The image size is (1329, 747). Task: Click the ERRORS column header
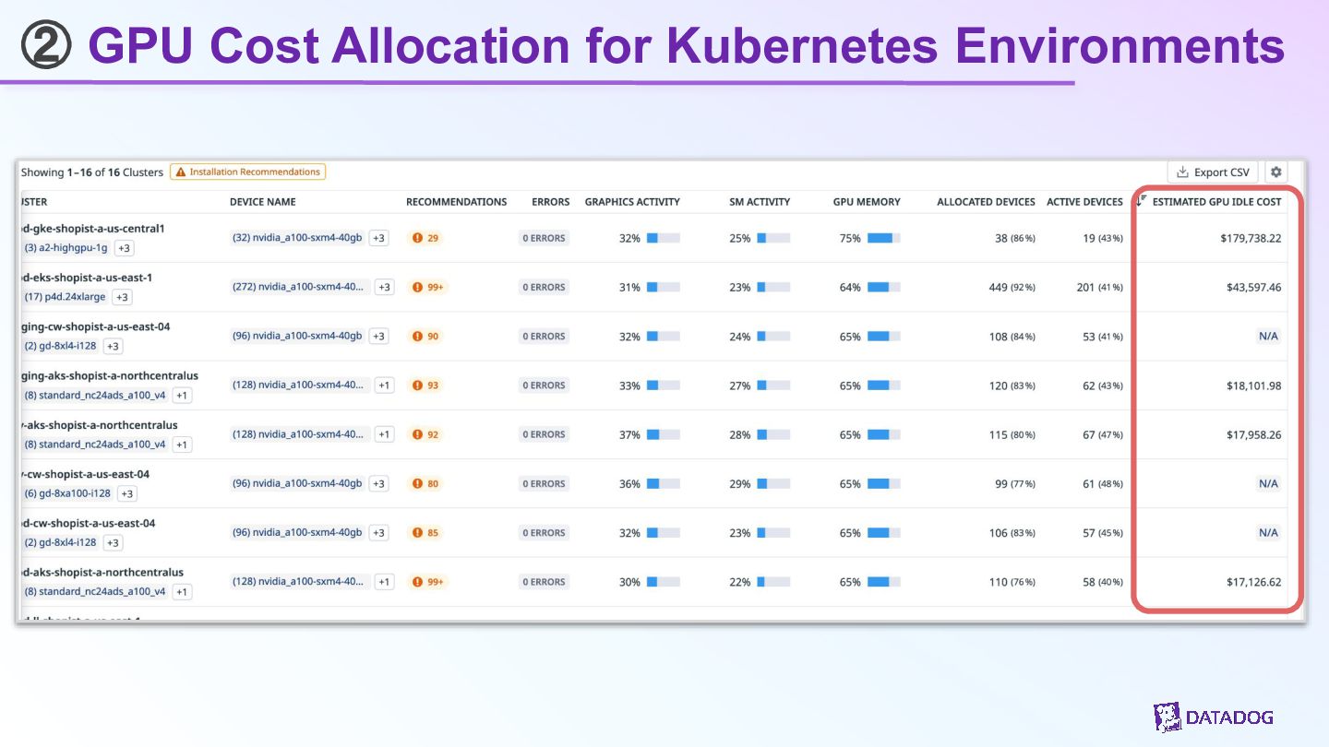pyautogui.click(x=551, y=202)
